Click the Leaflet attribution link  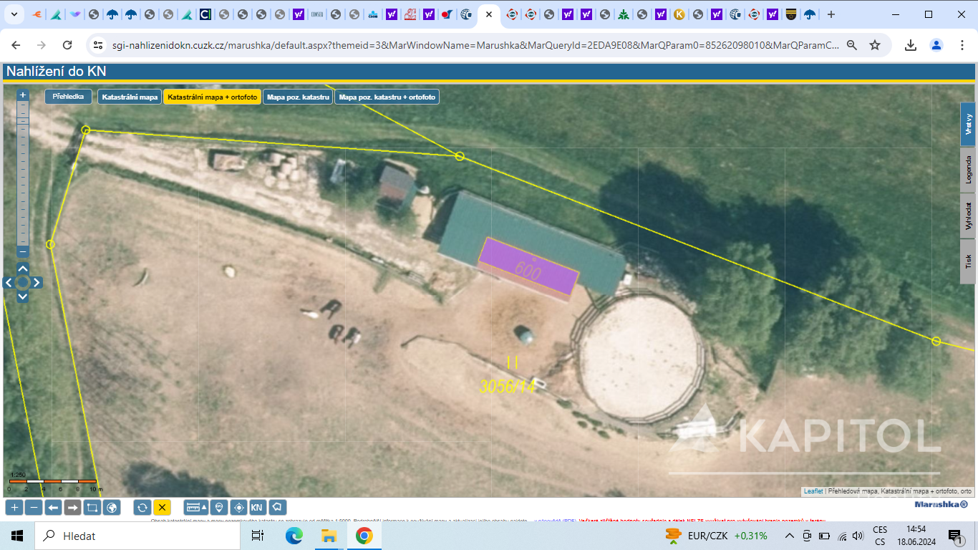[x=813, y=491]
